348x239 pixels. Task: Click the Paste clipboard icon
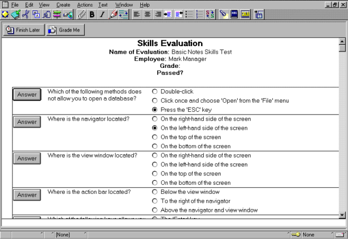point(47,15)
